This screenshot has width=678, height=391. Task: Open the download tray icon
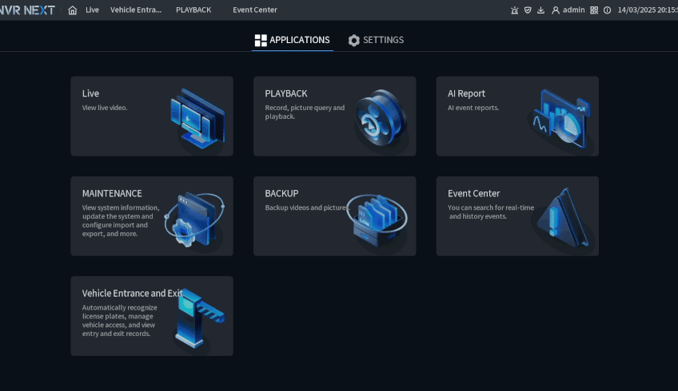[540, 10]
